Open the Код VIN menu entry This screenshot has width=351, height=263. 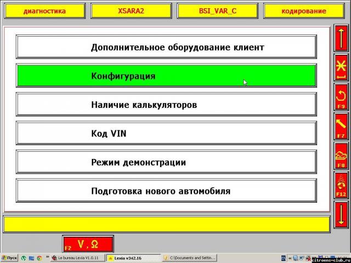click(166, 133)
